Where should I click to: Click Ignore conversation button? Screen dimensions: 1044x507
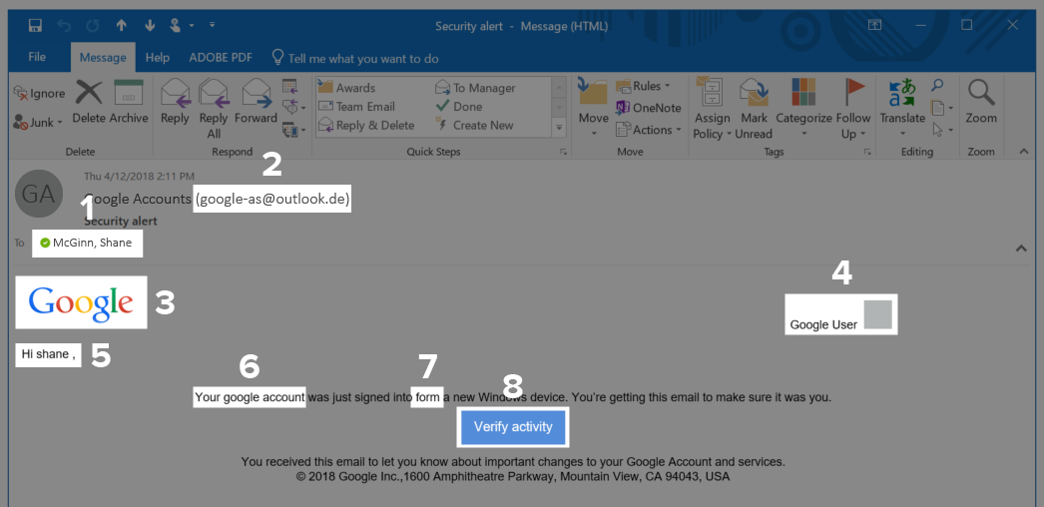point(39,93)
